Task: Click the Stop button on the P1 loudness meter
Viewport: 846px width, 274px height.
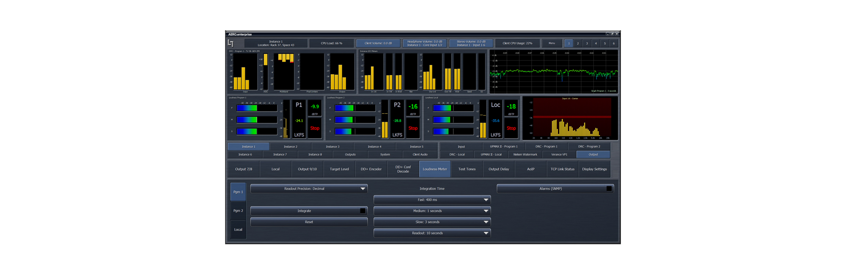Action: [x=315, y=128]
